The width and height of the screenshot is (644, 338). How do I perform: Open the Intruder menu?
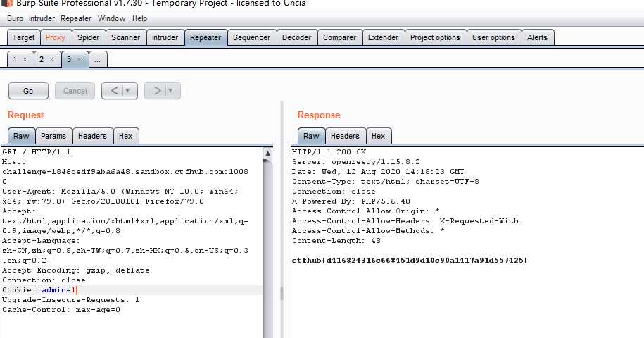(42, 18)
